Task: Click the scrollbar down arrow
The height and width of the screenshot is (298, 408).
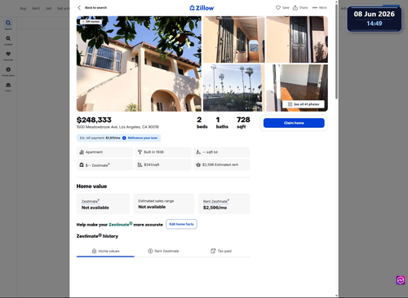Action: [336, 296]
